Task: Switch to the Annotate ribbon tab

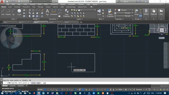Action: 17,7
